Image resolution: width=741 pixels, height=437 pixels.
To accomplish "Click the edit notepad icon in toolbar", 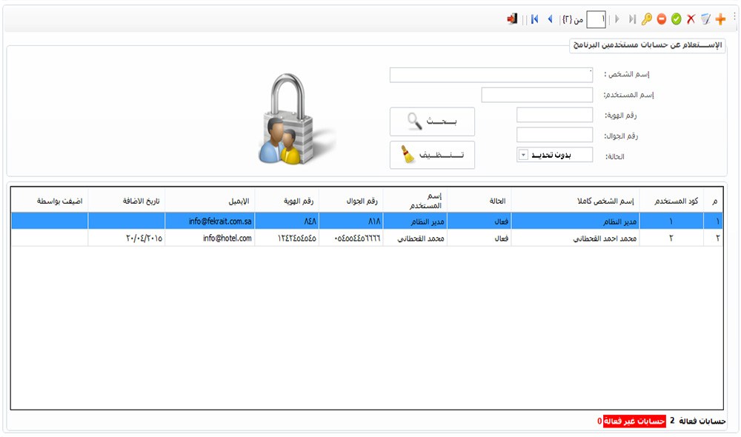I will pyautogui.click(x=705, y=19).
